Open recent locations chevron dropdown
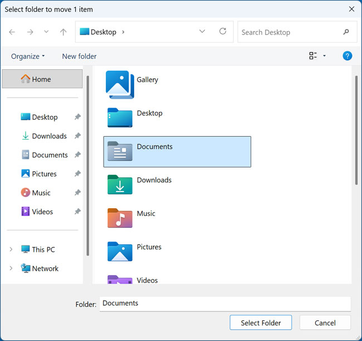The image size is (362, 341). pyautogui.click(x=46, y=32)
